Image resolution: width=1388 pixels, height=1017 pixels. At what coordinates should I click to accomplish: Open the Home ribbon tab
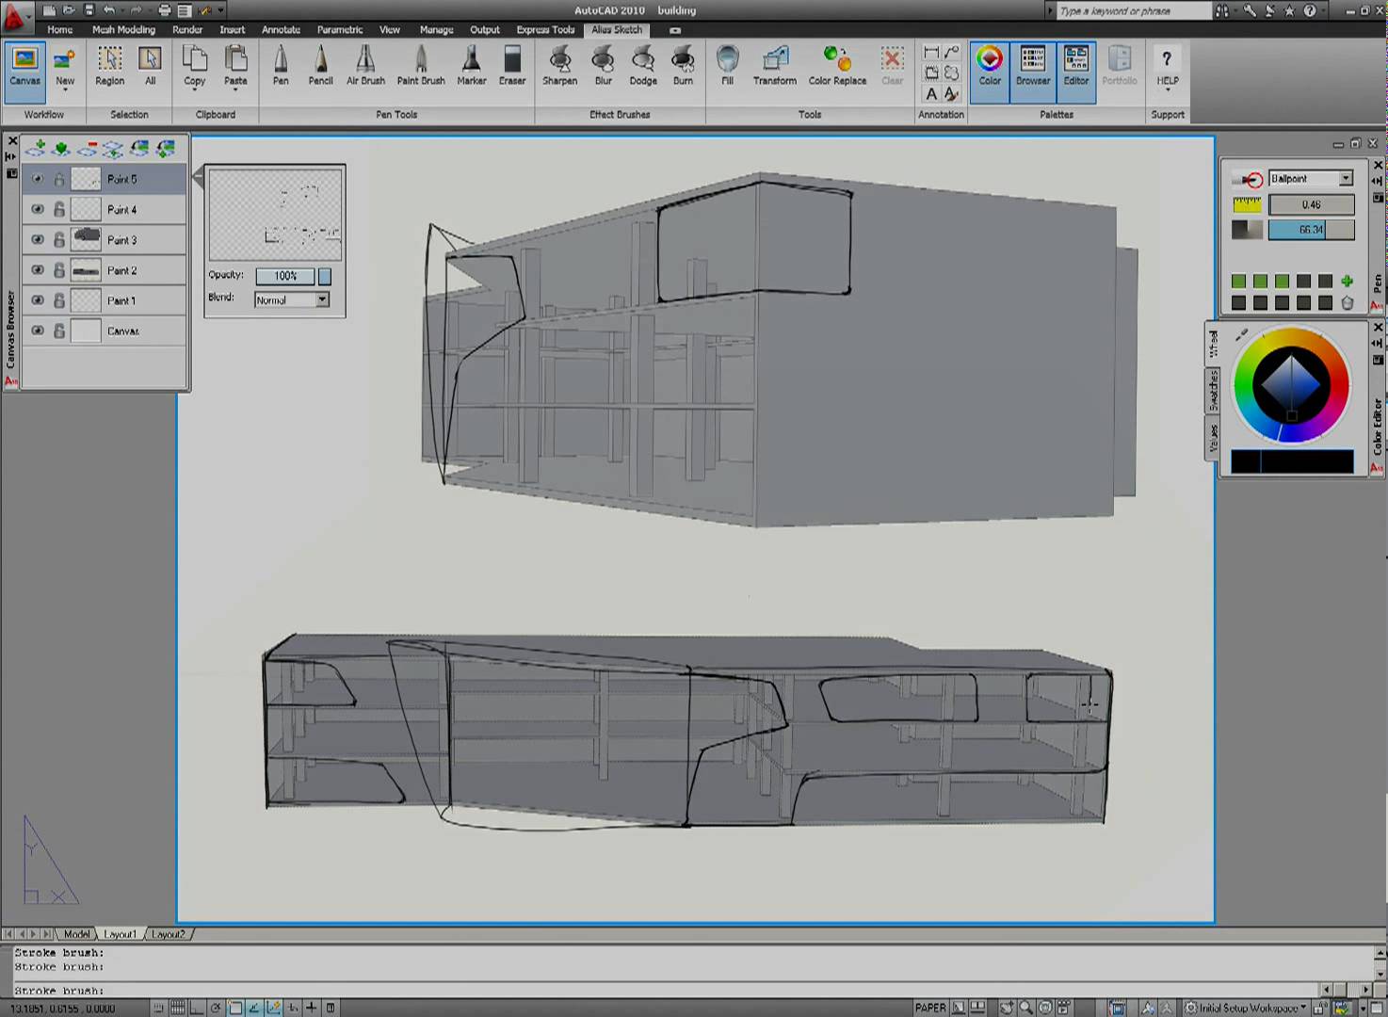[x=60, y=29]
